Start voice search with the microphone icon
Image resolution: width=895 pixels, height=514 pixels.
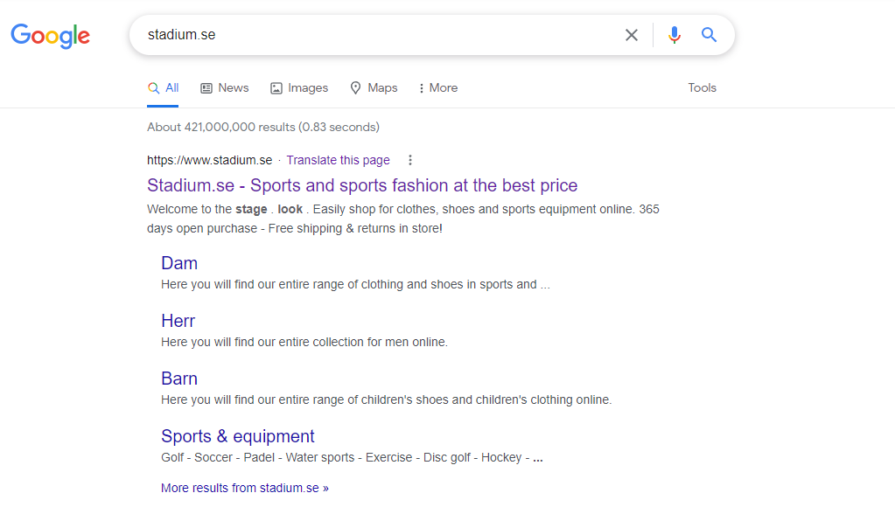(x=675, y=35)
